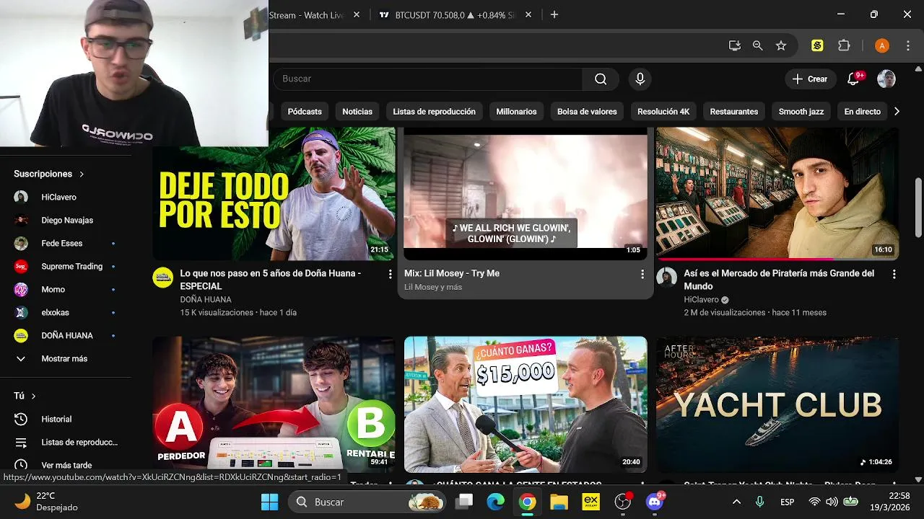The width and height of the screenshot is (924, 519).
Task: Open options for Mercado de Piratería video
Action: coord(894,274)
